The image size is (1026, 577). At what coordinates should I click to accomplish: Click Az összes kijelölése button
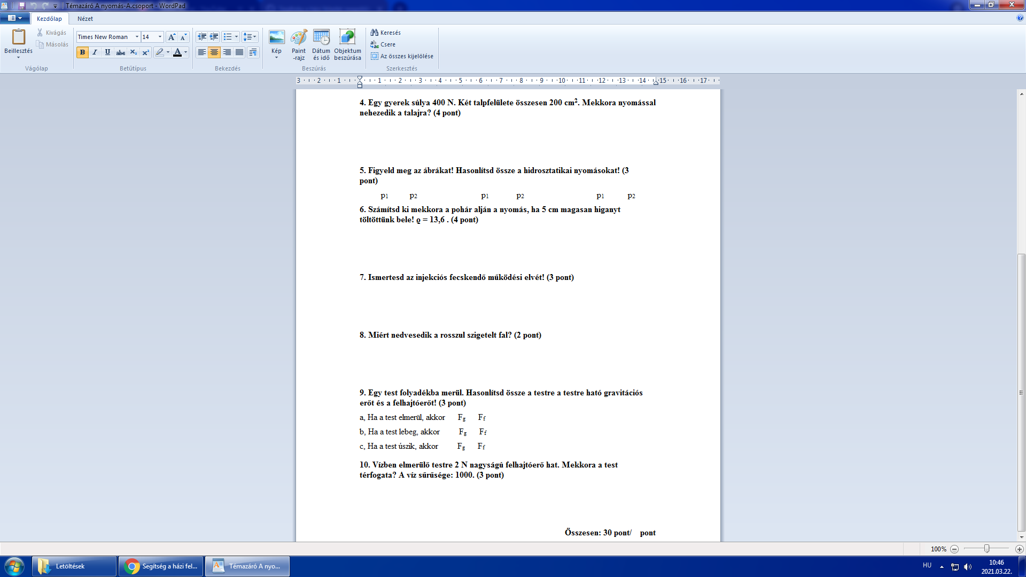pos(402,56)
